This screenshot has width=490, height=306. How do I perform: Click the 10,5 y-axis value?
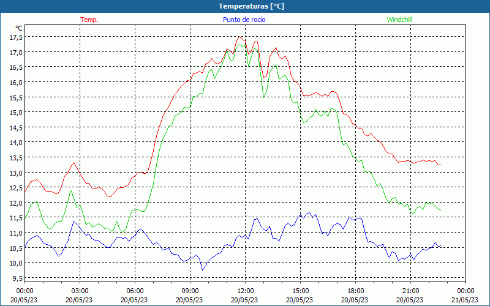[17, 248]
